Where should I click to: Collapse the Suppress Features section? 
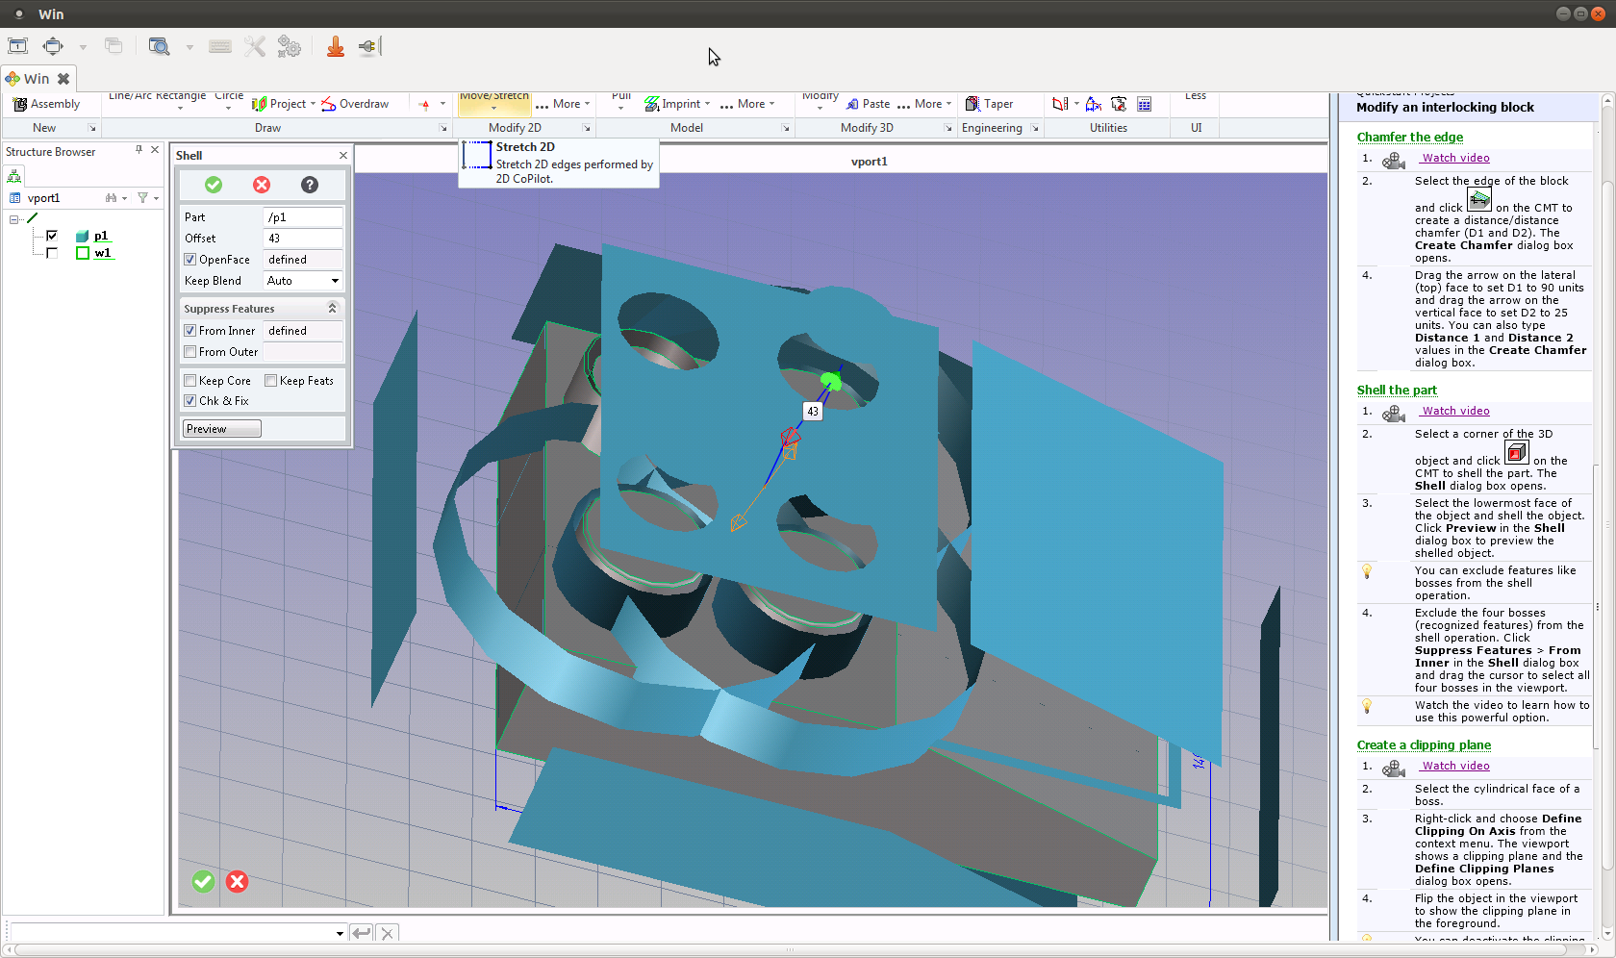coord(333,309)
